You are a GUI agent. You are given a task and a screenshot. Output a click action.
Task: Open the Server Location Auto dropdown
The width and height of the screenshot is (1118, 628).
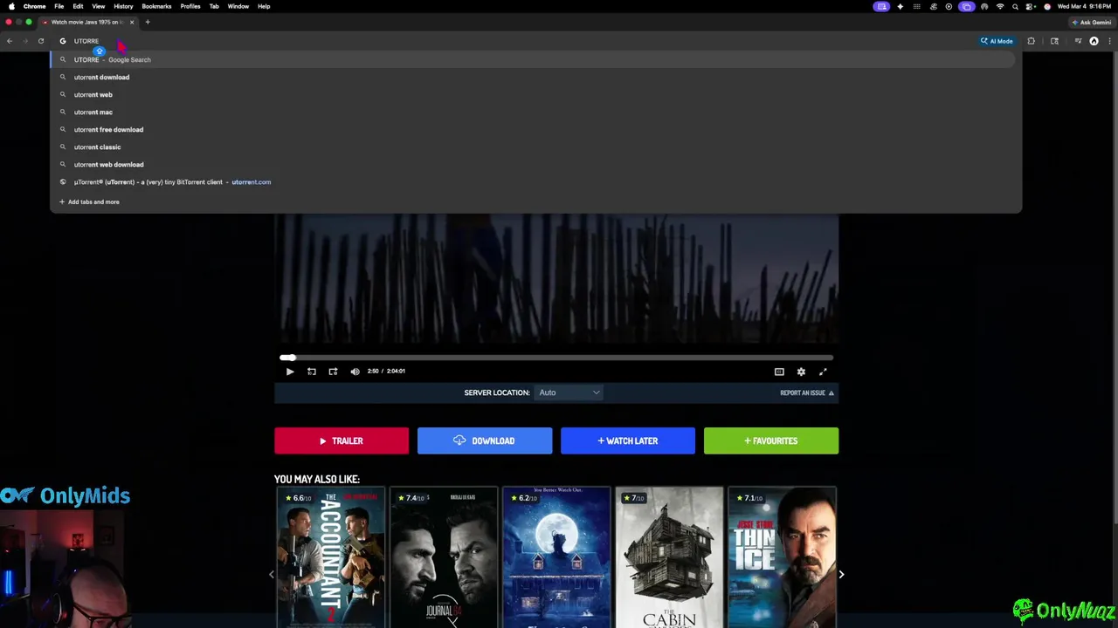pos(569,392)
